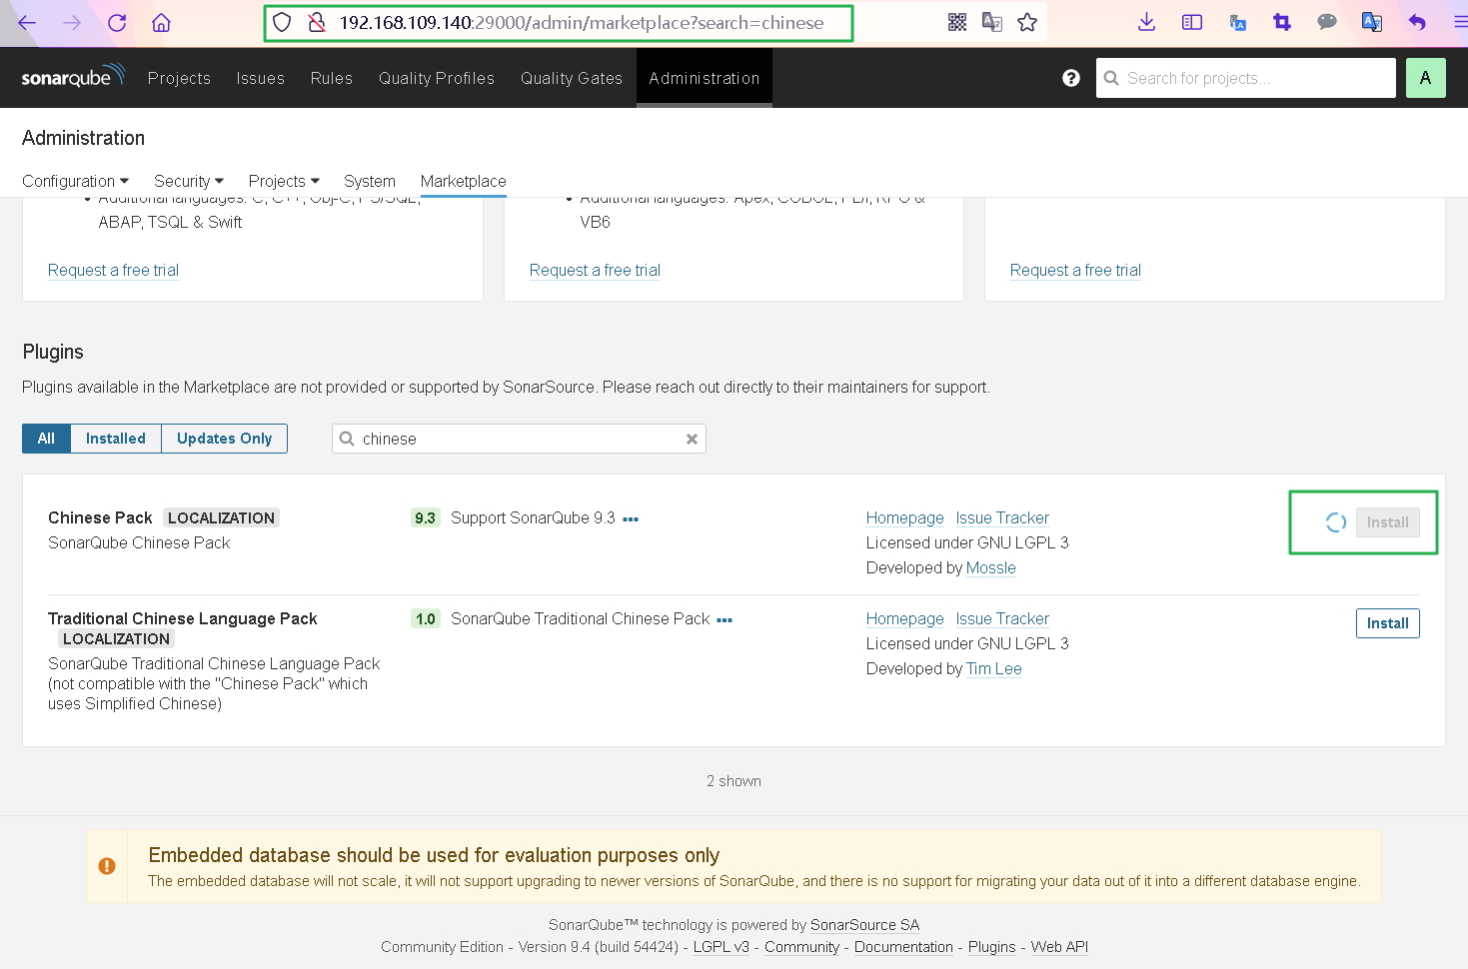Screen dimensions: 1468x969
Task: Open Rules in top navigation
Action: (x=332, y=78)
